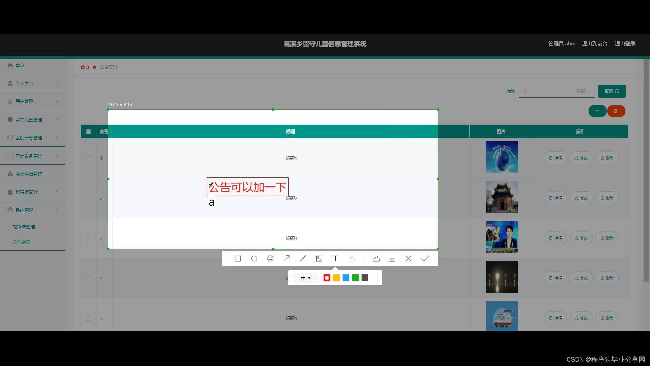
Task: Select the mosaic blur tool
Action: [319, 259]
